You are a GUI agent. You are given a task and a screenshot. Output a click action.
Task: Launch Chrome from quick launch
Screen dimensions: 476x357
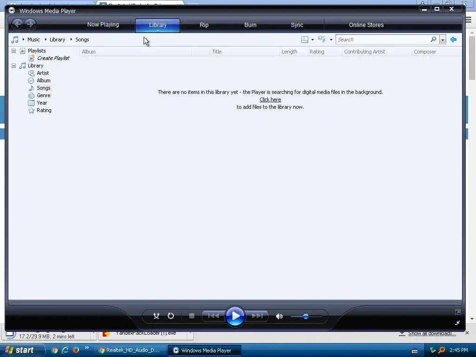54,350
